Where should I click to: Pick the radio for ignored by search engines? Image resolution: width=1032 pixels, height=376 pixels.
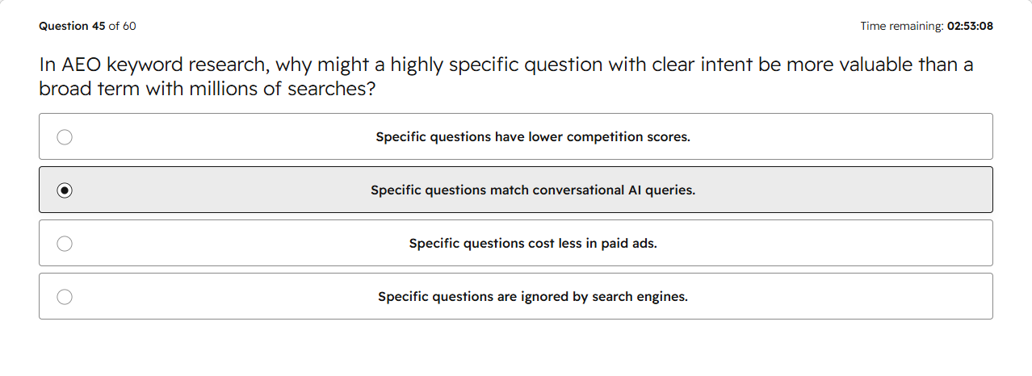coord(65,297)
